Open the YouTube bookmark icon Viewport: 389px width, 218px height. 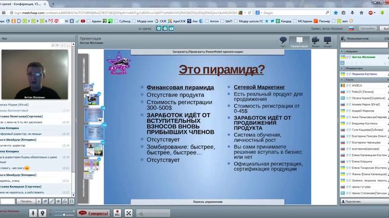(83, 21)
